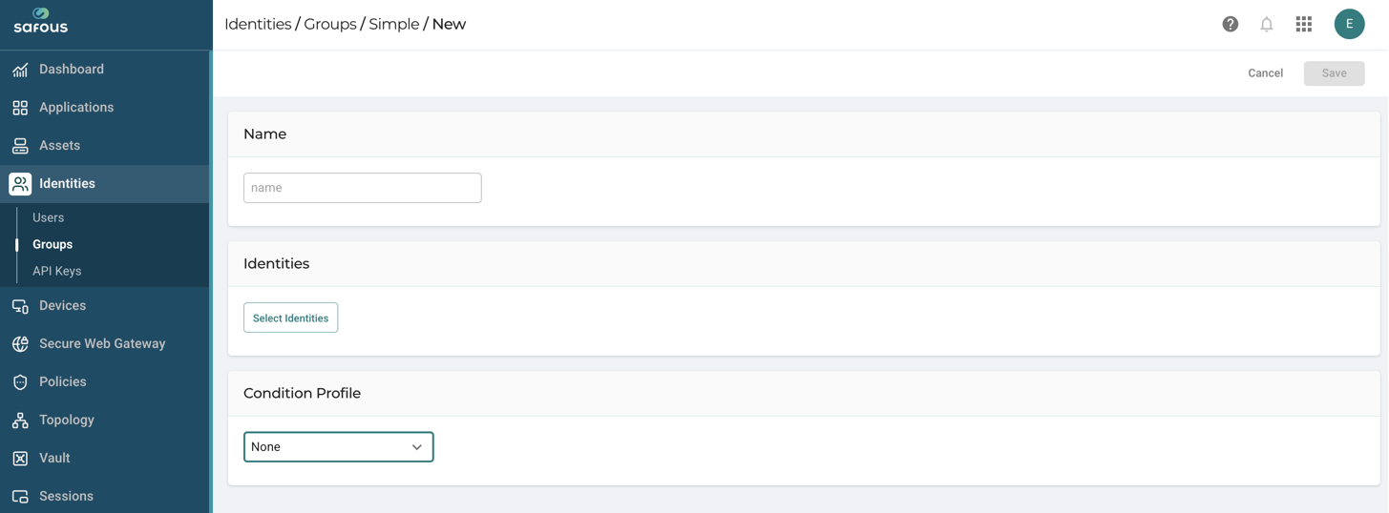The width and height of the screenshot is (1389, 513).
Task: Click the Dashboard chart icon
Action: point(20,70)
